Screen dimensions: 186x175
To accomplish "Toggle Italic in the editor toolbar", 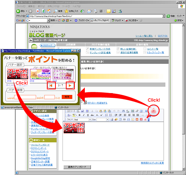I will coord(84,115).
